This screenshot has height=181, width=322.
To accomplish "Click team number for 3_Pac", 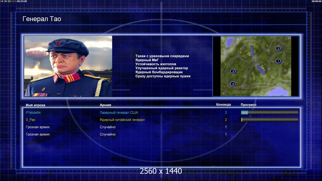I will (x=226, y=120).
